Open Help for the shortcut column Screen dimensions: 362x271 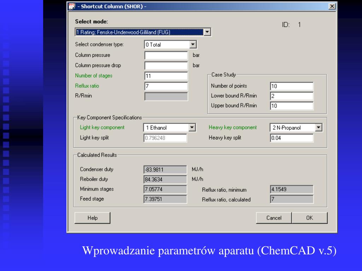point(92,218)
